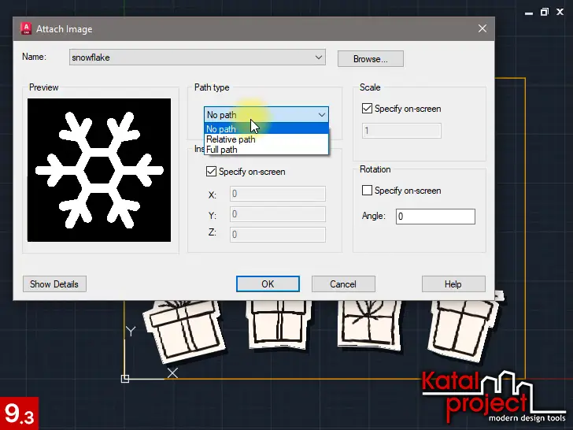Choose 'Full path' option
This screenshot has height=430, width=573.
point(266,150)
